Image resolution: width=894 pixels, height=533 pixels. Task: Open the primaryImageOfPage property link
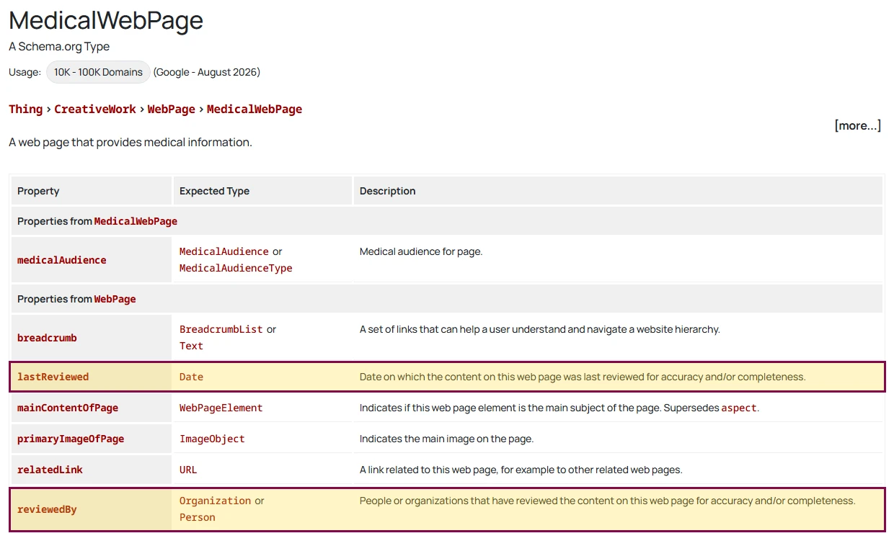point(71,439)
